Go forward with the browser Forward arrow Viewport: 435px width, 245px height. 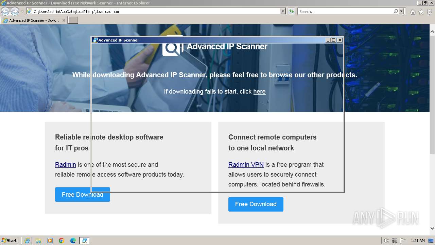15,12
